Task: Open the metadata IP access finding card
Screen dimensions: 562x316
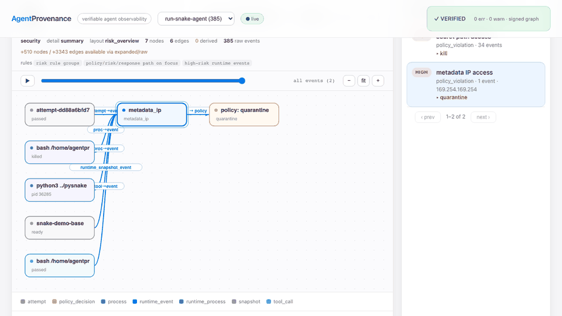Action: coord(476,84)
